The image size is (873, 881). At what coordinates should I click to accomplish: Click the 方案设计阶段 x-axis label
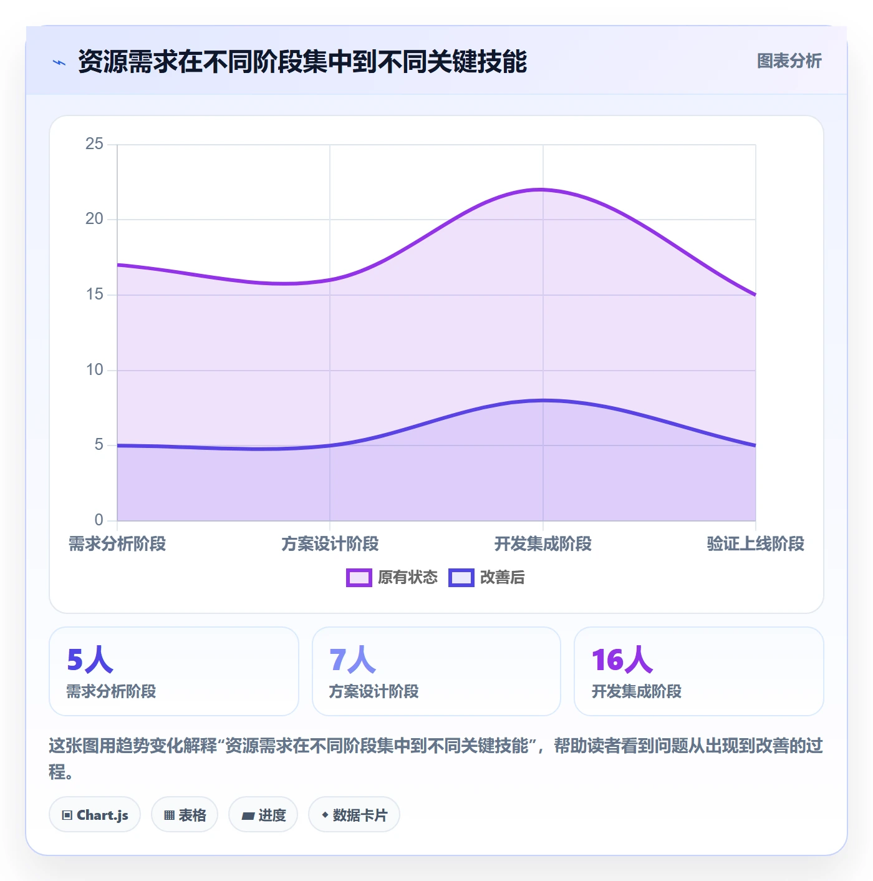coord(330,544)
